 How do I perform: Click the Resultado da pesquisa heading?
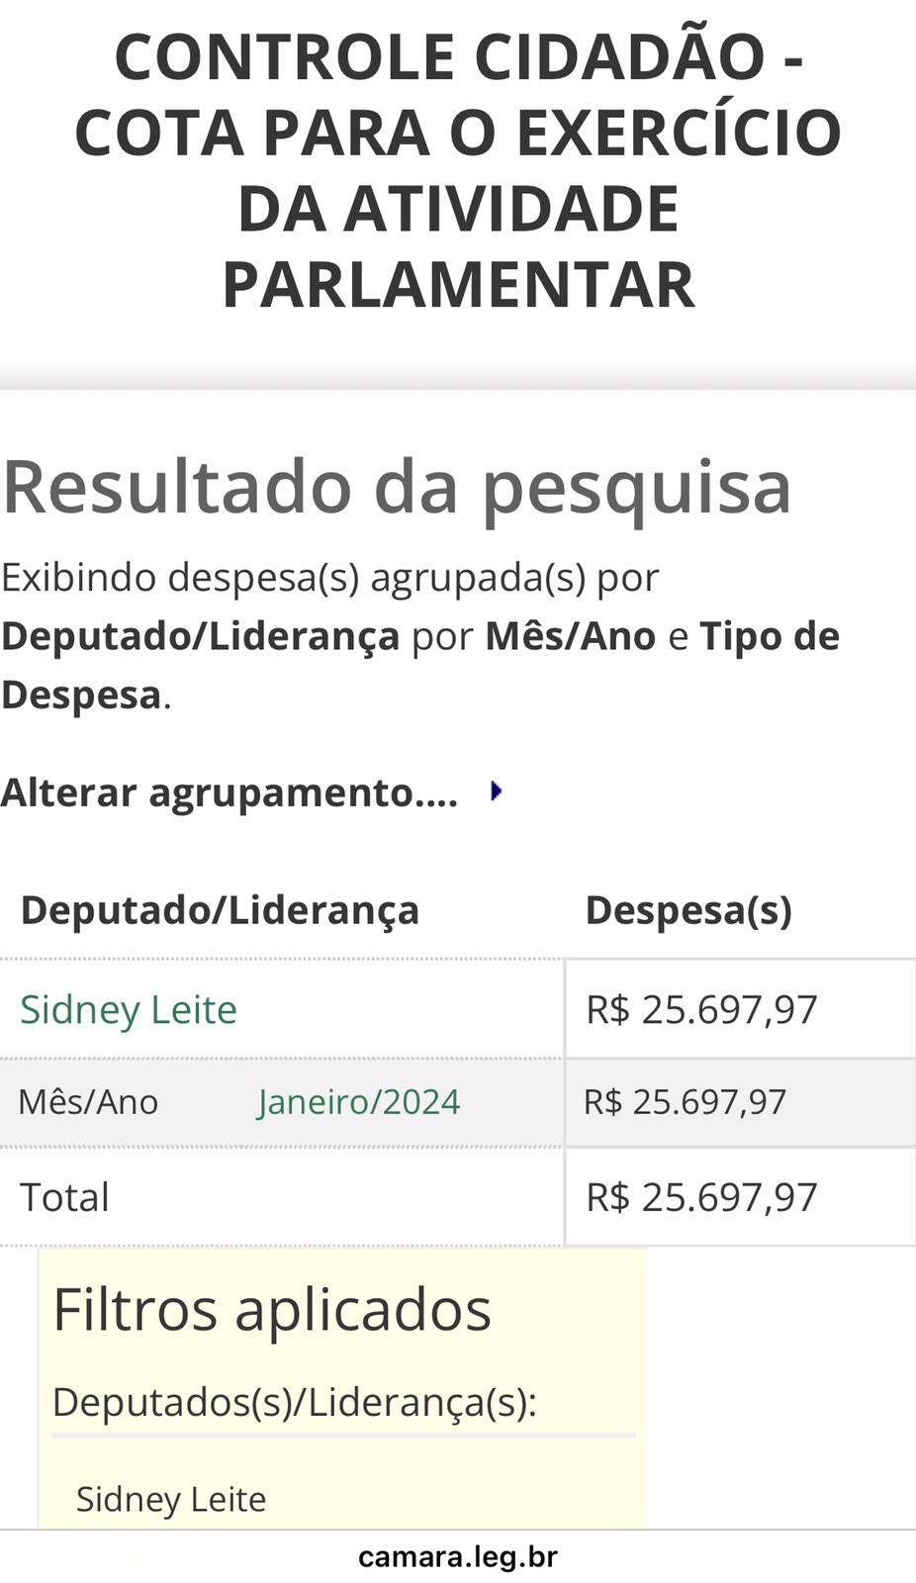click(397, 487)
